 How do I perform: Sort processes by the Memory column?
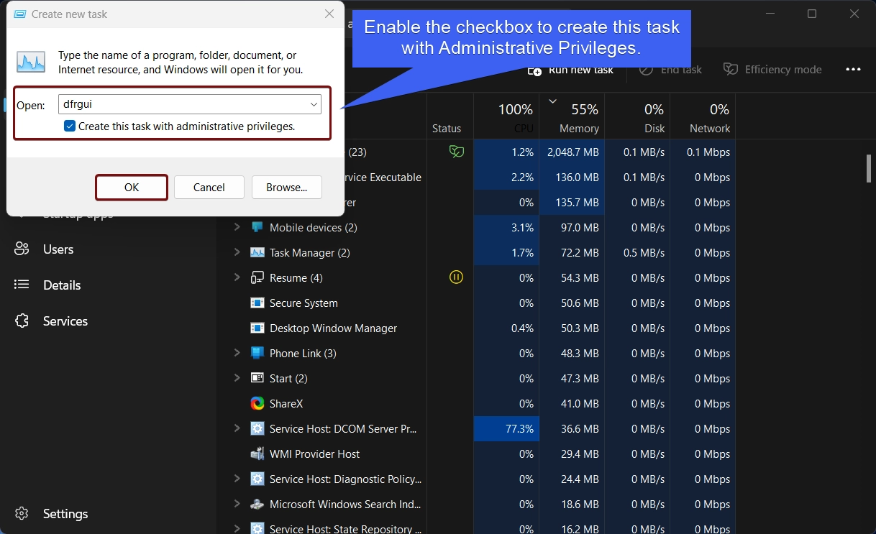[x=572, y=116]
